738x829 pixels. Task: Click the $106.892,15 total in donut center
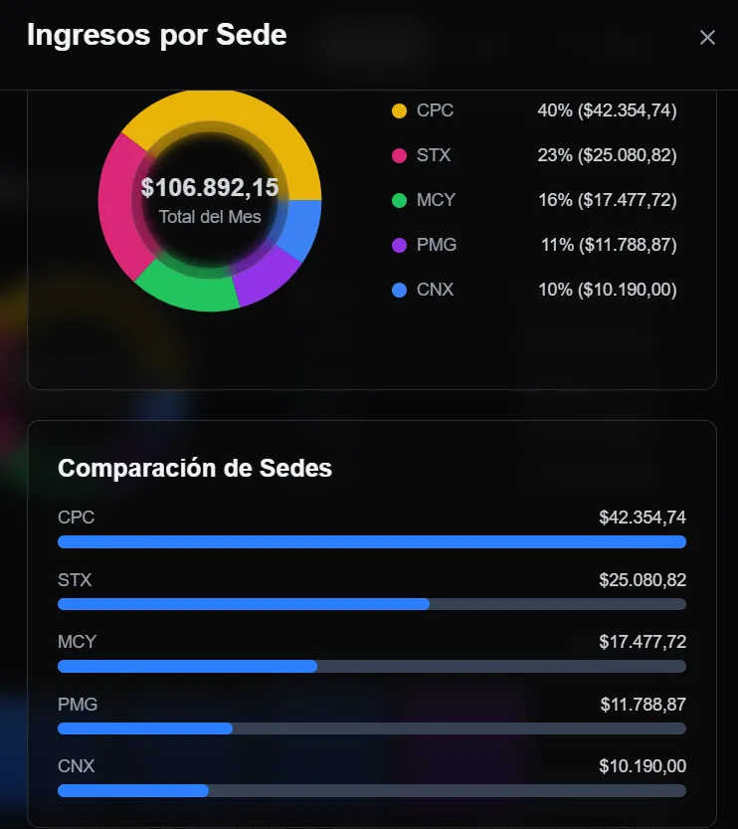click(210, 188)
